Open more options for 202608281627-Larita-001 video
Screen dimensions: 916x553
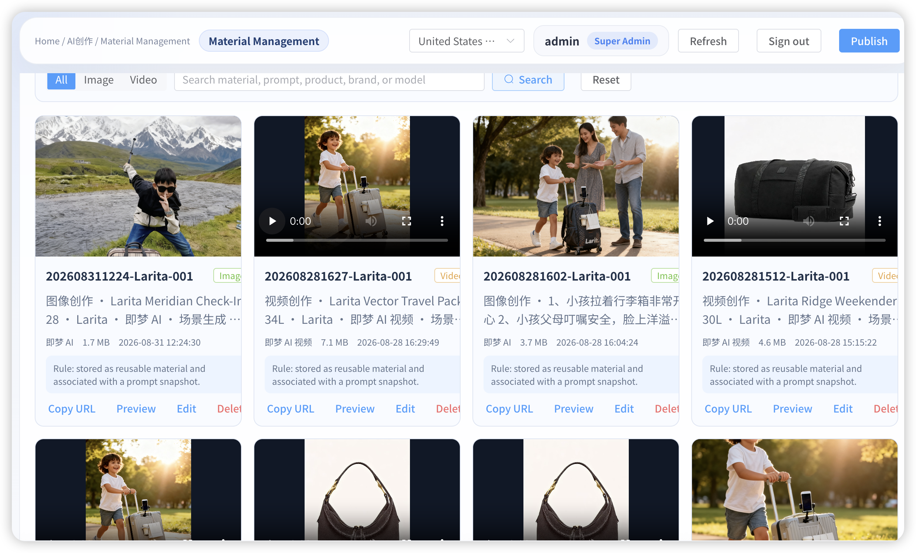[x=442, y=221]
